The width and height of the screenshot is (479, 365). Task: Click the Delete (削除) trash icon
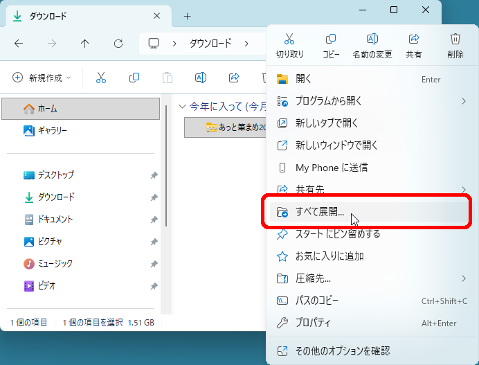point(455,39)
